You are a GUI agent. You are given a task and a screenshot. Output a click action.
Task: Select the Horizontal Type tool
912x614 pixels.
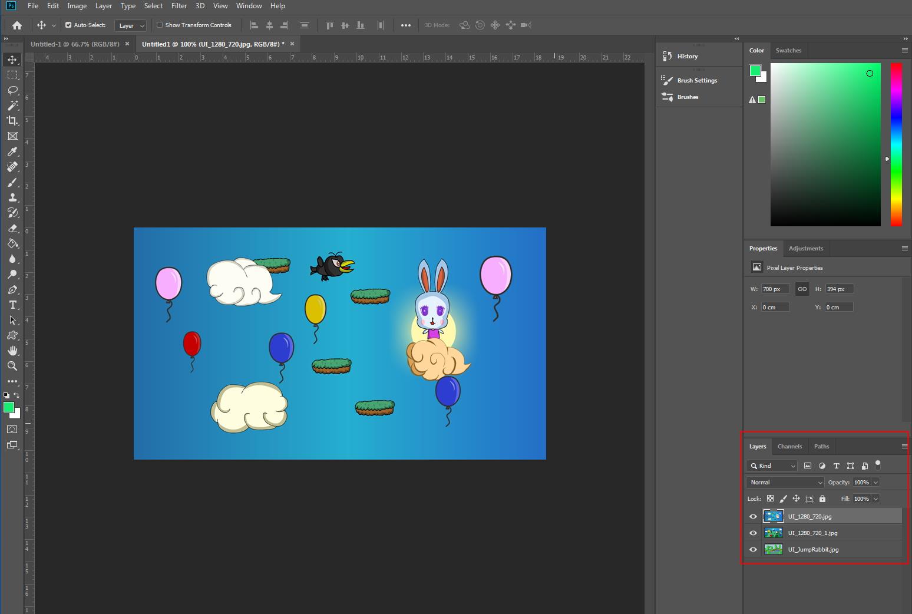12,305
